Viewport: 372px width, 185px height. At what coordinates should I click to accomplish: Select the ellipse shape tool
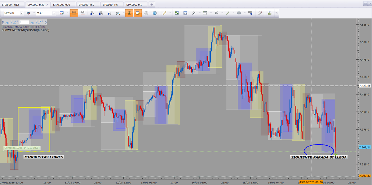(x=239, y=13)
